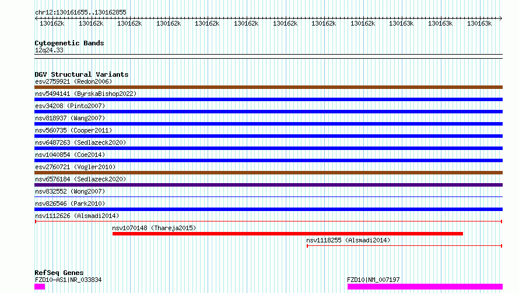The image size is (519, 293).
Task: Open nsv1112626 (Alsmadi2014) variant label
Action: click(77, 216)
